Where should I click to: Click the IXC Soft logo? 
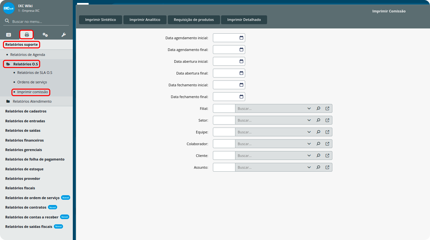click(9, 8)
